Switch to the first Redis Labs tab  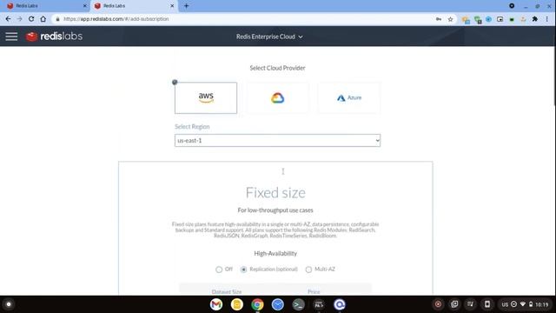tap(46, 6)
